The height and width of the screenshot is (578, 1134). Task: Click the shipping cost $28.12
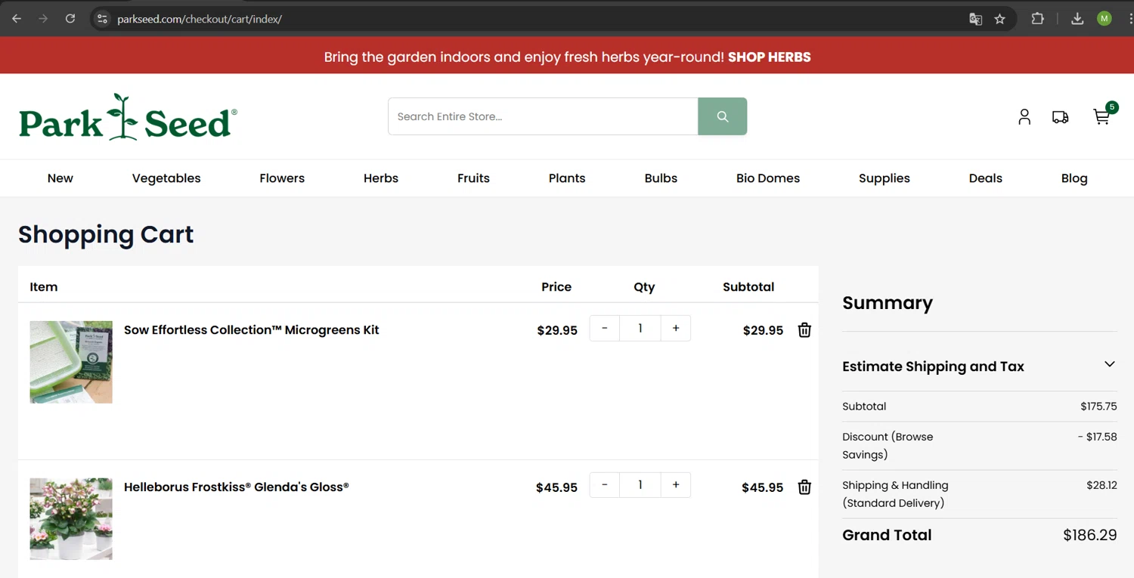click(x=1101, y=485)
